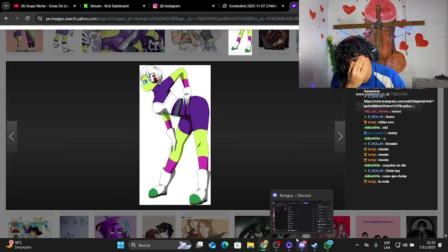
Task: Click the address bar URL field
Action: [171, 19]
